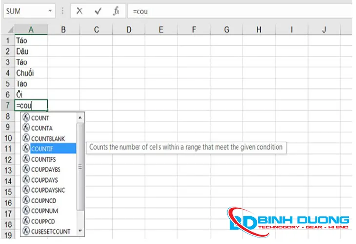Choose COUNTIFS from the function list
Screen dimensions: 356x244
(x=43, y=159)
